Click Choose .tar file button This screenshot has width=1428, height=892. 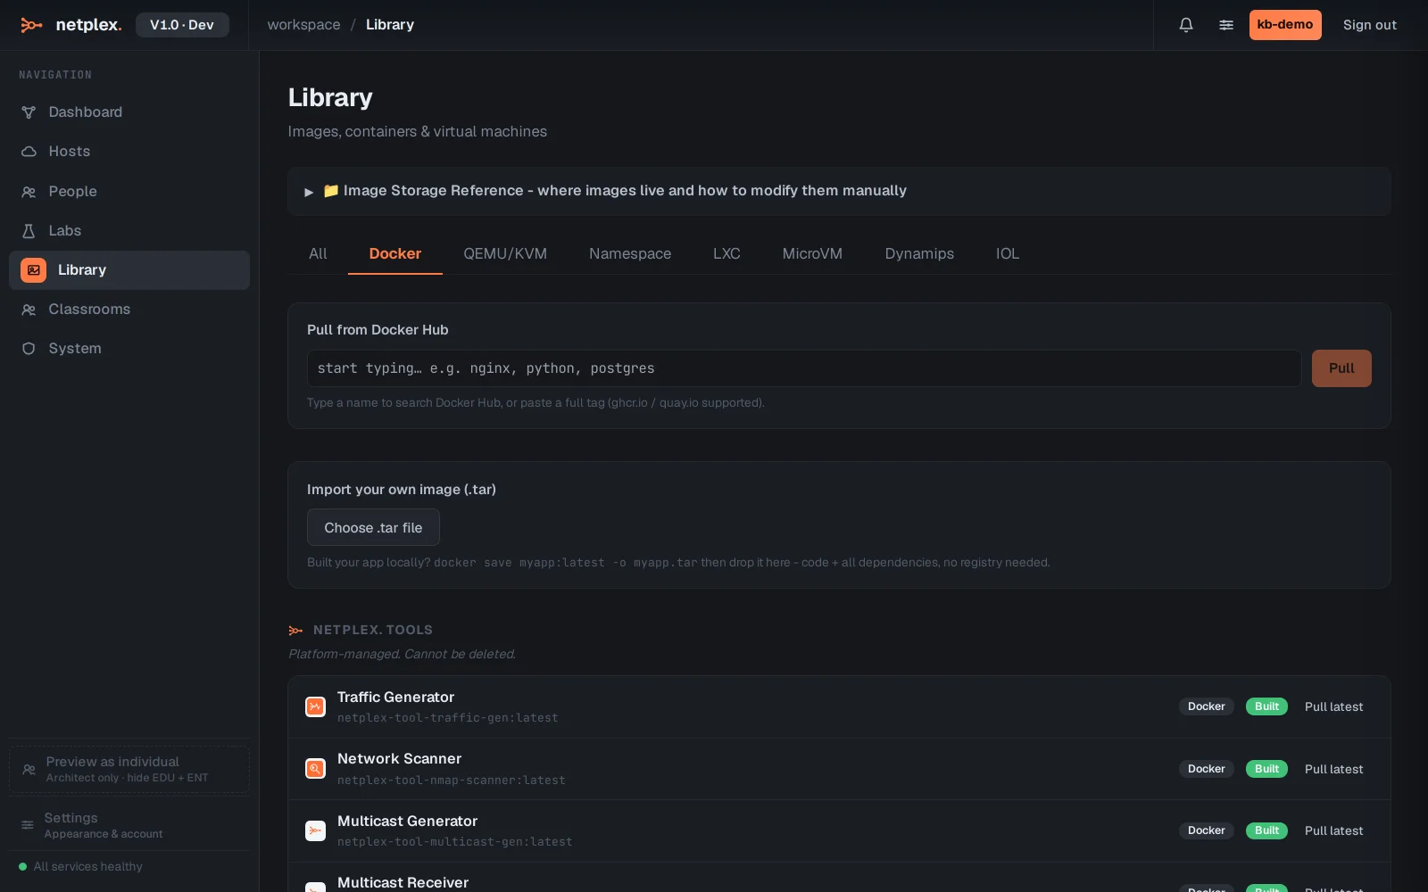pyautogui.click(x=373, y=527)
